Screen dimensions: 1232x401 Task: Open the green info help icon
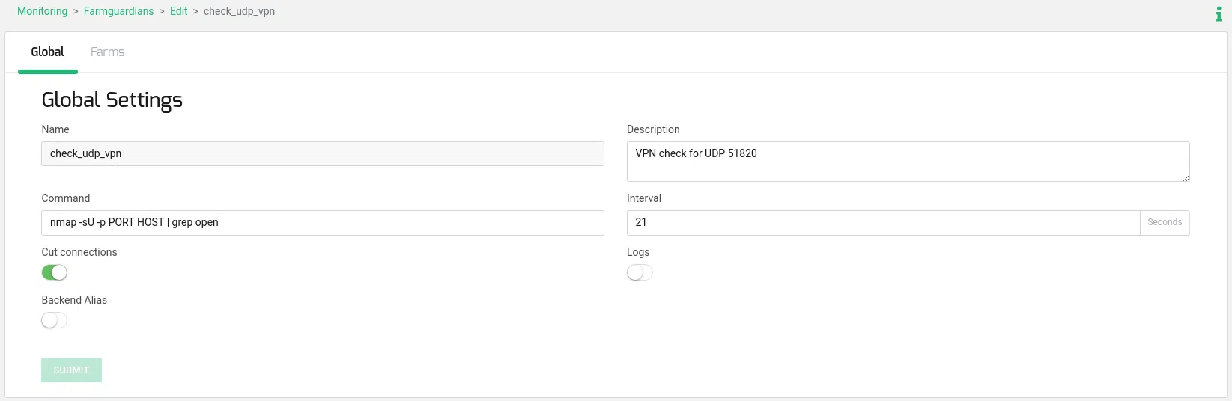pos(1219,13)
